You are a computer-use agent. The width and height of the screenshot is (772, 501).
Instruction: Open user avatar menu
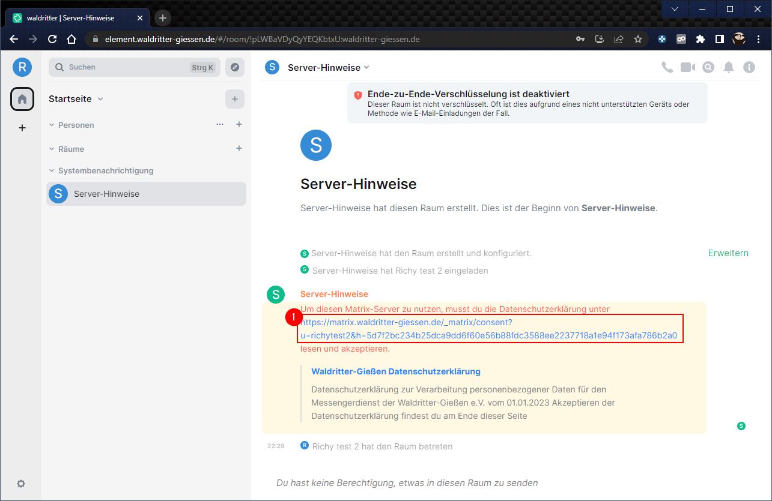22,67
